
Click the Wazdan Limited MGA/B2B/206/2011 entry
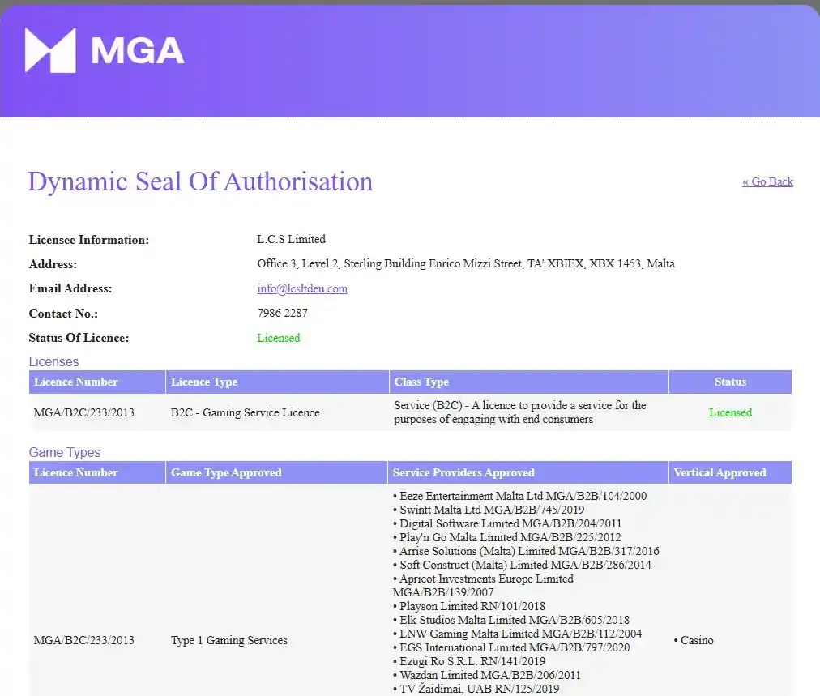[x=487, y=675]
